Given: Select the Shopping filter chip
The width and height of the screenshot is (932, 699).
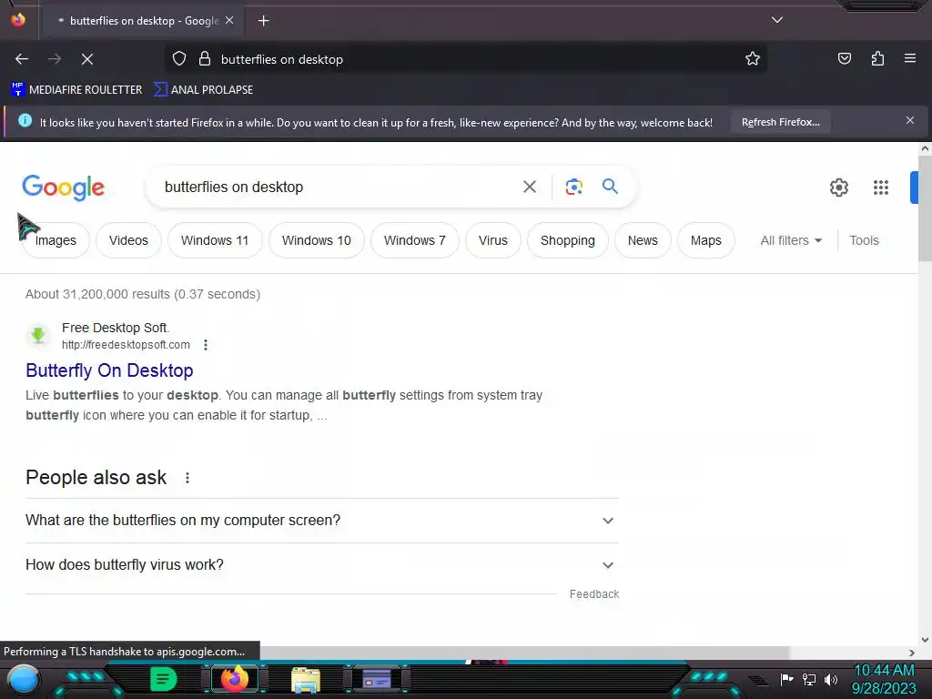Looking at the screenshot, I should point(568,240).
